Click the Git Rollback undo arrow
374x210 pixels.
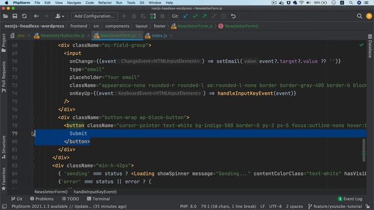(233, 16)
